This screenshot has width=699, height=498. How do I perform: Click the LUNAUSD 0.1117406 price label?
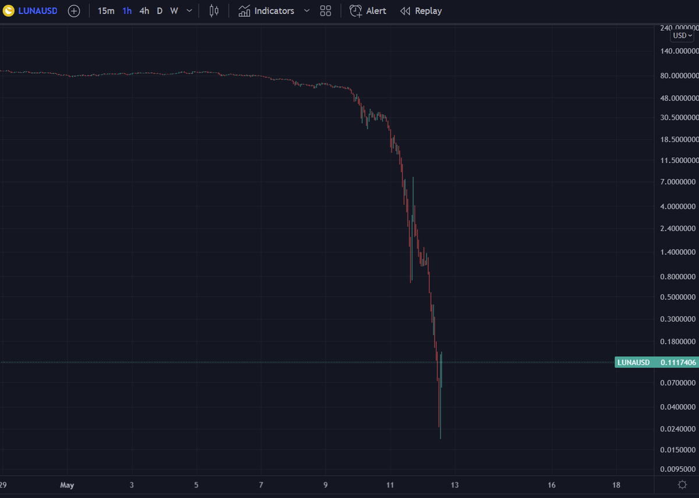tap(656, 362)
